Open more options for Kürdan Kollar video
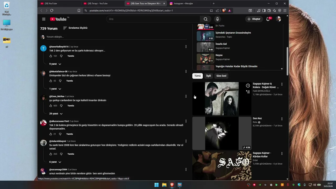The height and width of the screenshot is (189, 336). coord(282,153)
